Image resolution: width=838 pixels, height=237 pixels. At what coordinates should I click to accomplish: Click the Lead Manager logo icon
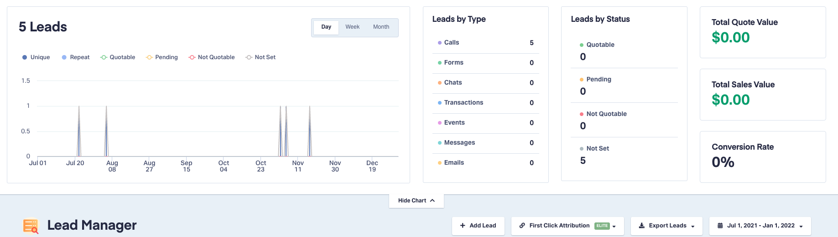[31, 226]
